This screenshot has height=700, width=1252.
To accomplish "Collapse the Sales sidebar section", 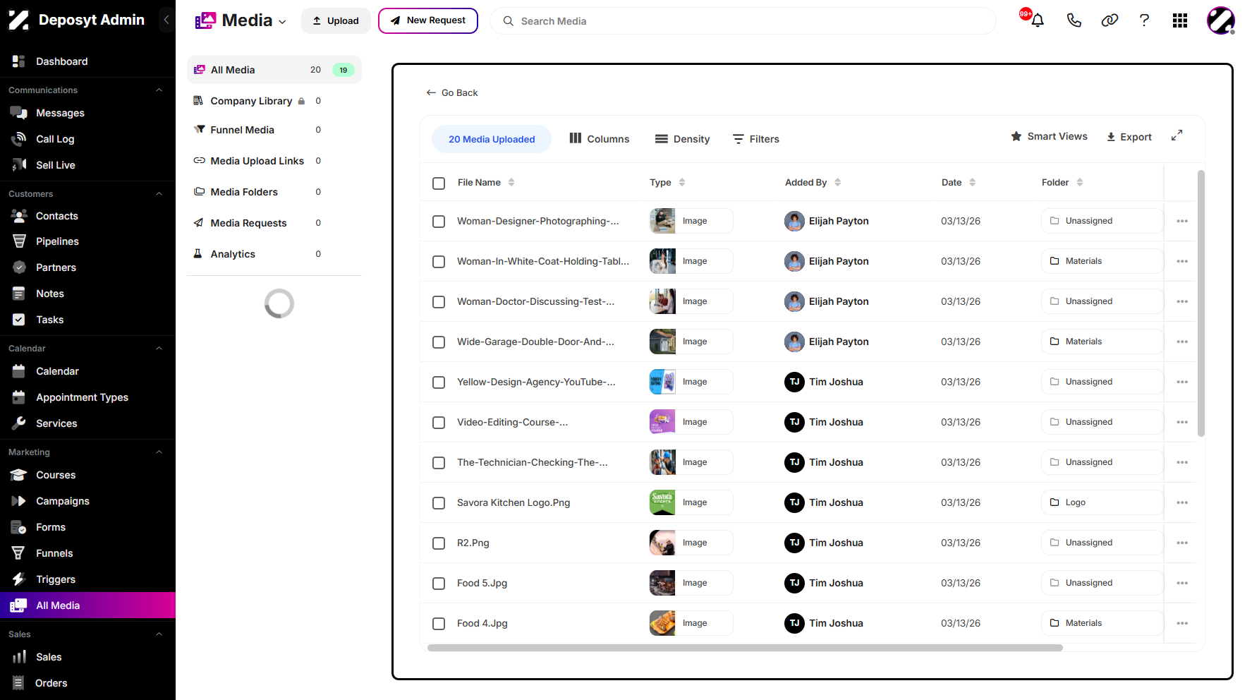I will (x=159, y=634).
